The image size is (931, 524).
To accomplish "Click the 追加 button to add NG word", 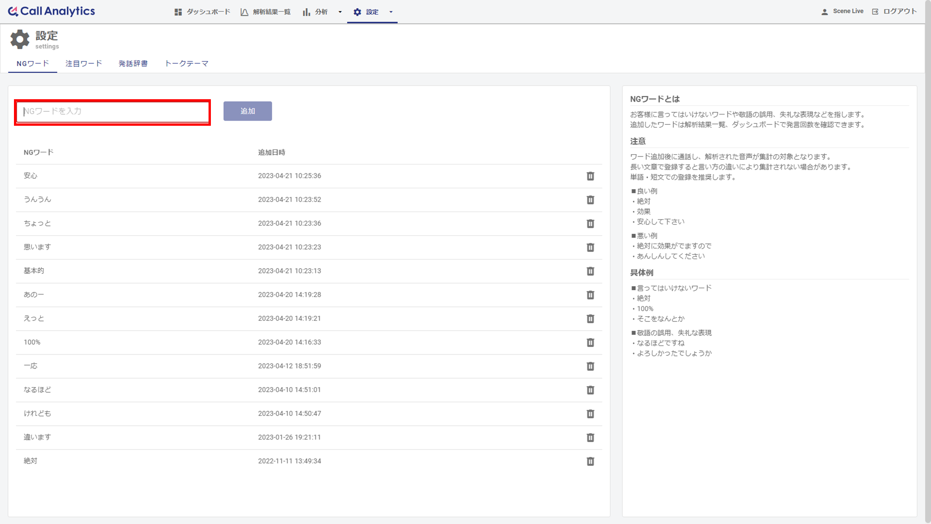I will [x=248, y=111].
